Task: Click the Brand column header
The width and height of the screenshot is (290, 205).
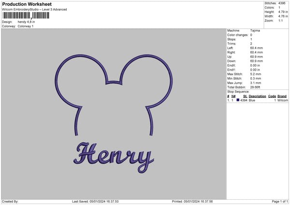Action: (x=282, y=96)
